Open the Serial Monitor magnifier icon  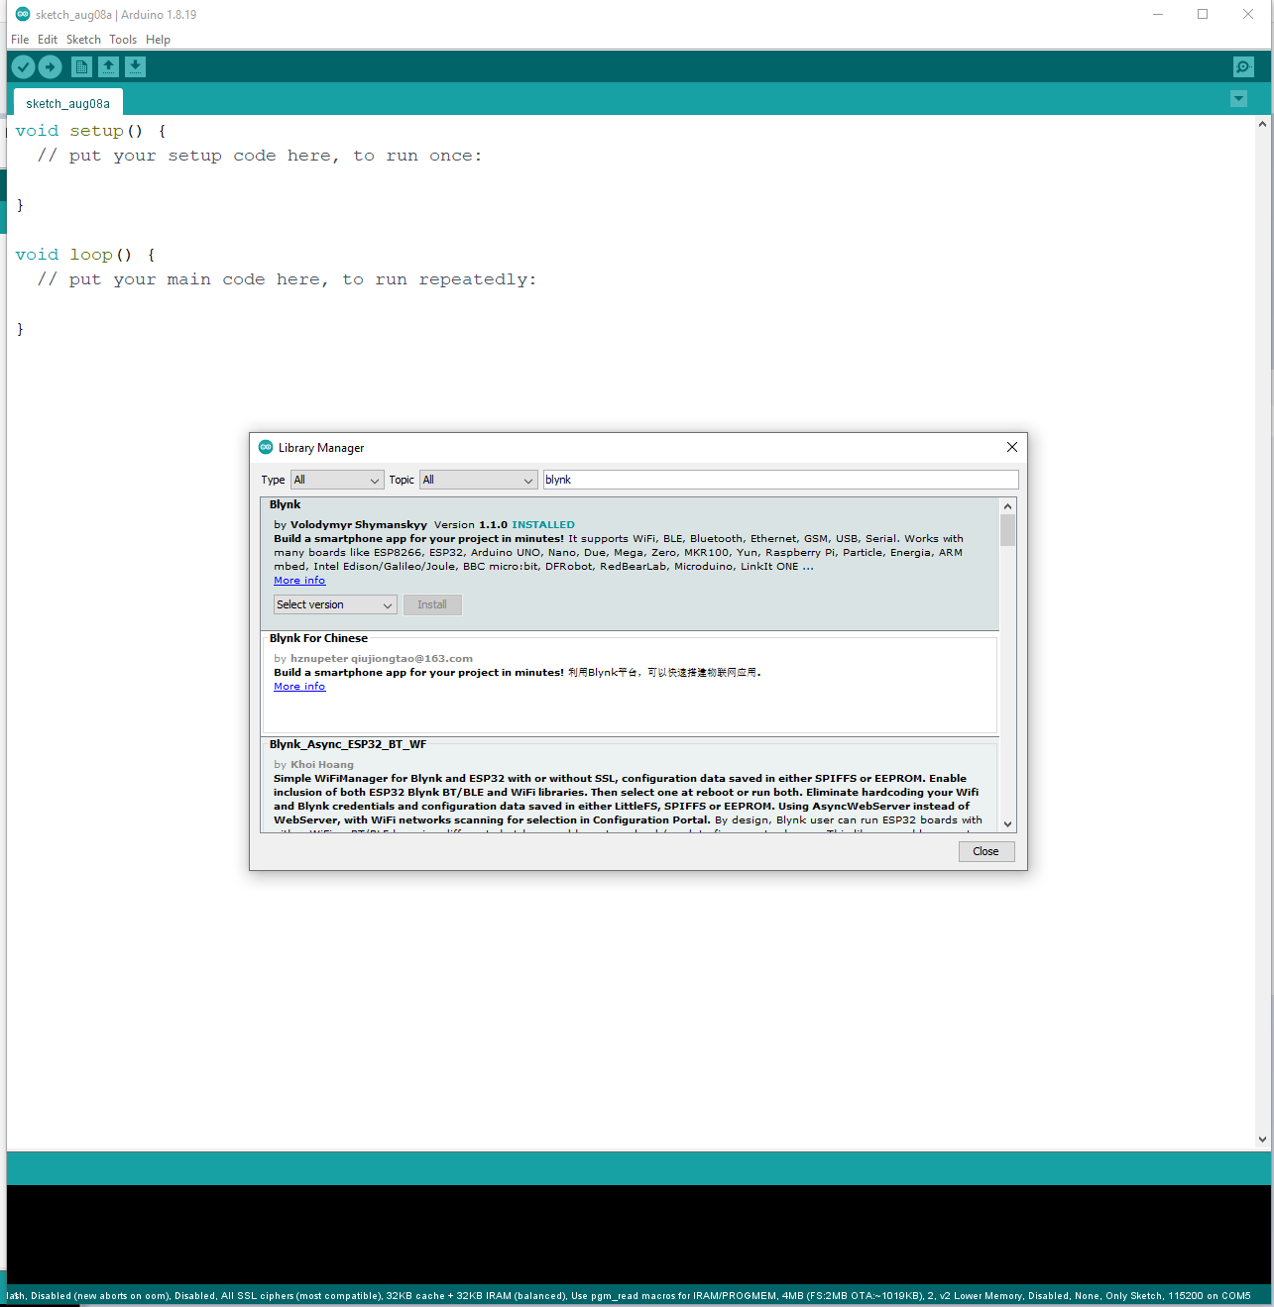pos(1243,66)
